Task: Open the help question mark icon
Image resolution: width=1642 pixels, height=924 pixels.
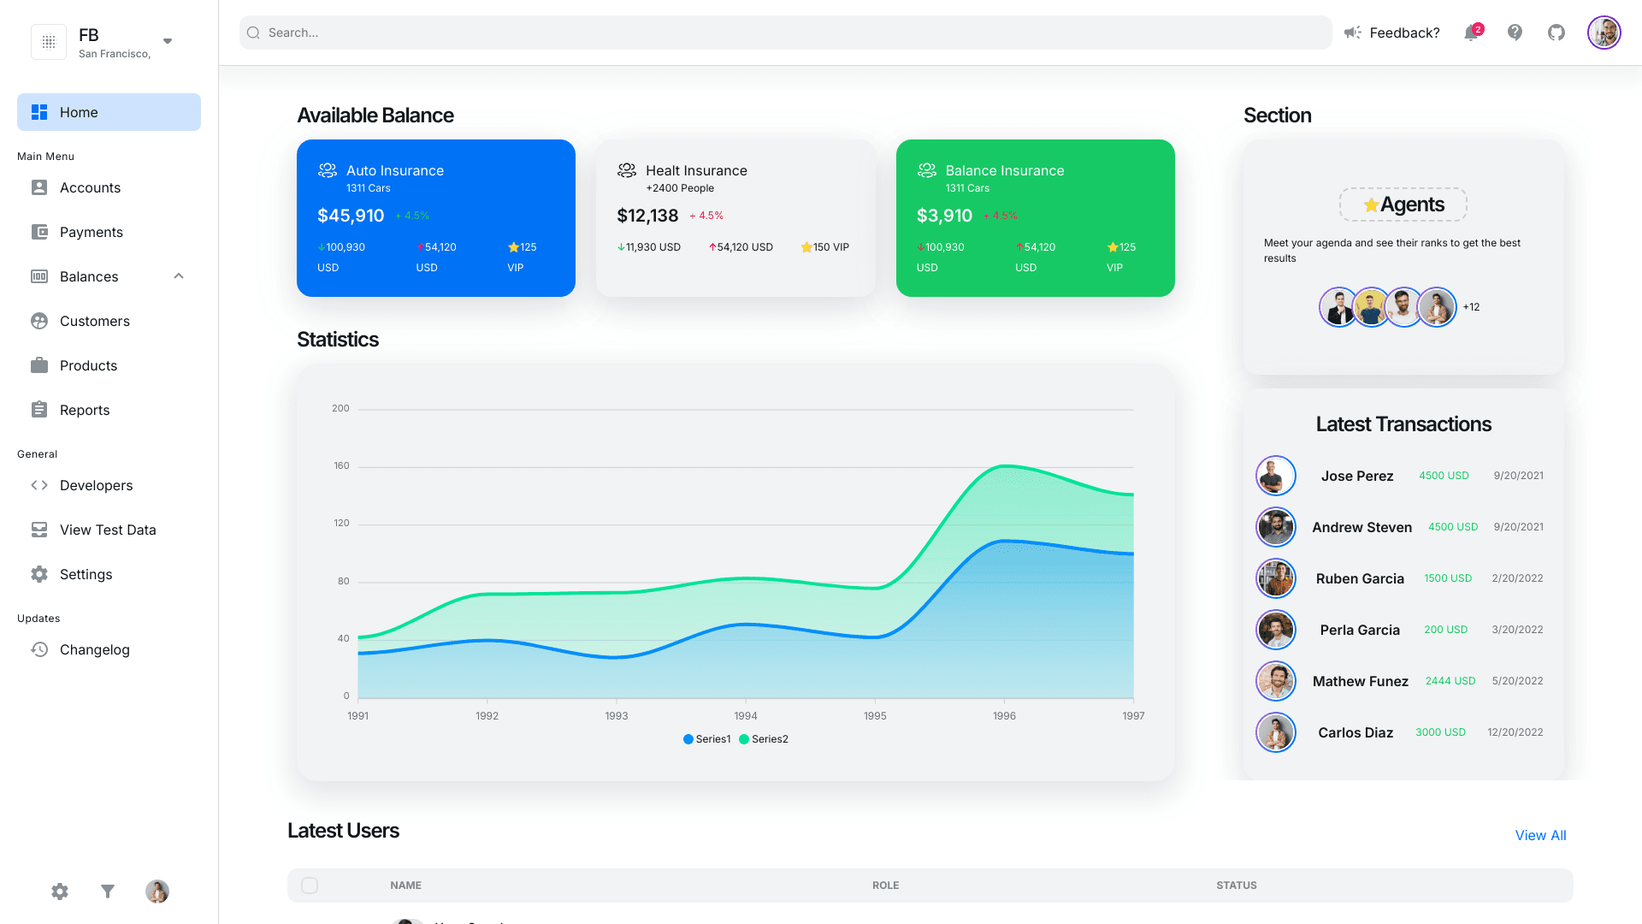Action: 1515,33
